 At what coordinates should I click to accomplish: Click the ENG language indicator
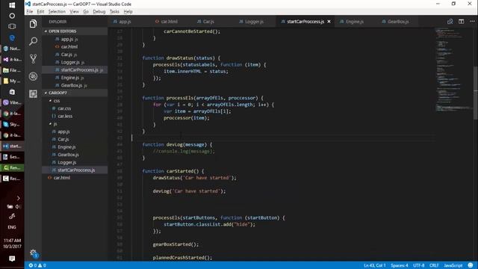tap(12, 227)
